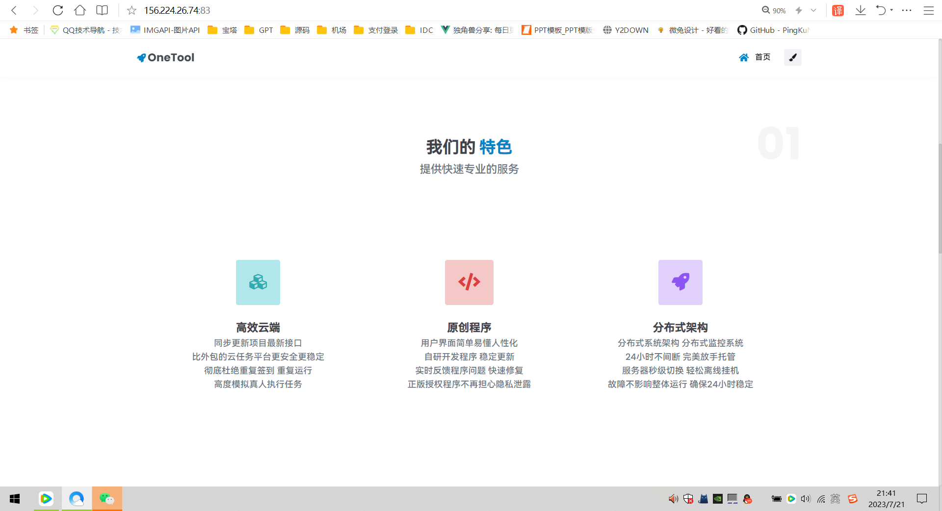
Task: Open the IMGAPI-图片API bookmark
Action: pos(165,30)
